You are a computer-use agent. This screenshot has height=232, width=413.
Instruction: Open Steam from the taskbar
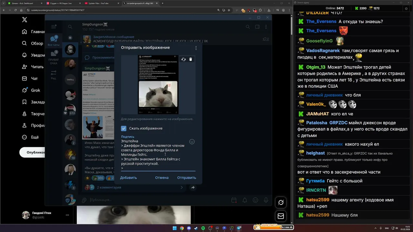point(196,228)
